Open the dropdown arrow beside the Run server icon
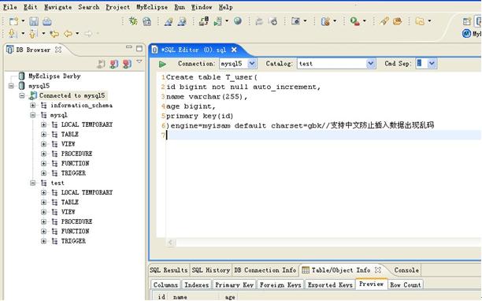The width and height of the screenshot is (482, 301). (x=227, y=21)
